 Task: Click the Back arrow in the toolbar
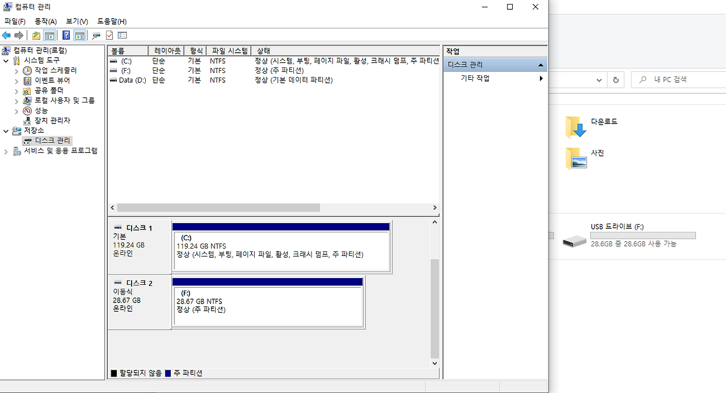6,35
